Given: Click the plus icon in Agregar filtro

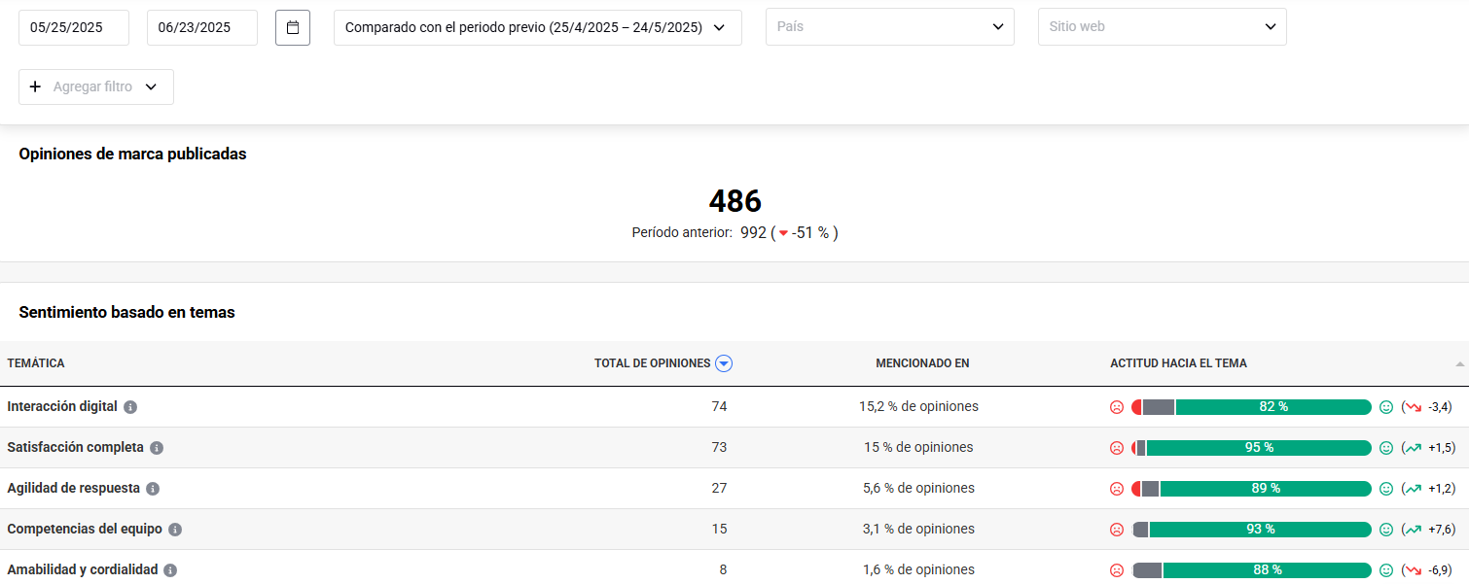Looking at the screenshot, I should tap(35, 86).
